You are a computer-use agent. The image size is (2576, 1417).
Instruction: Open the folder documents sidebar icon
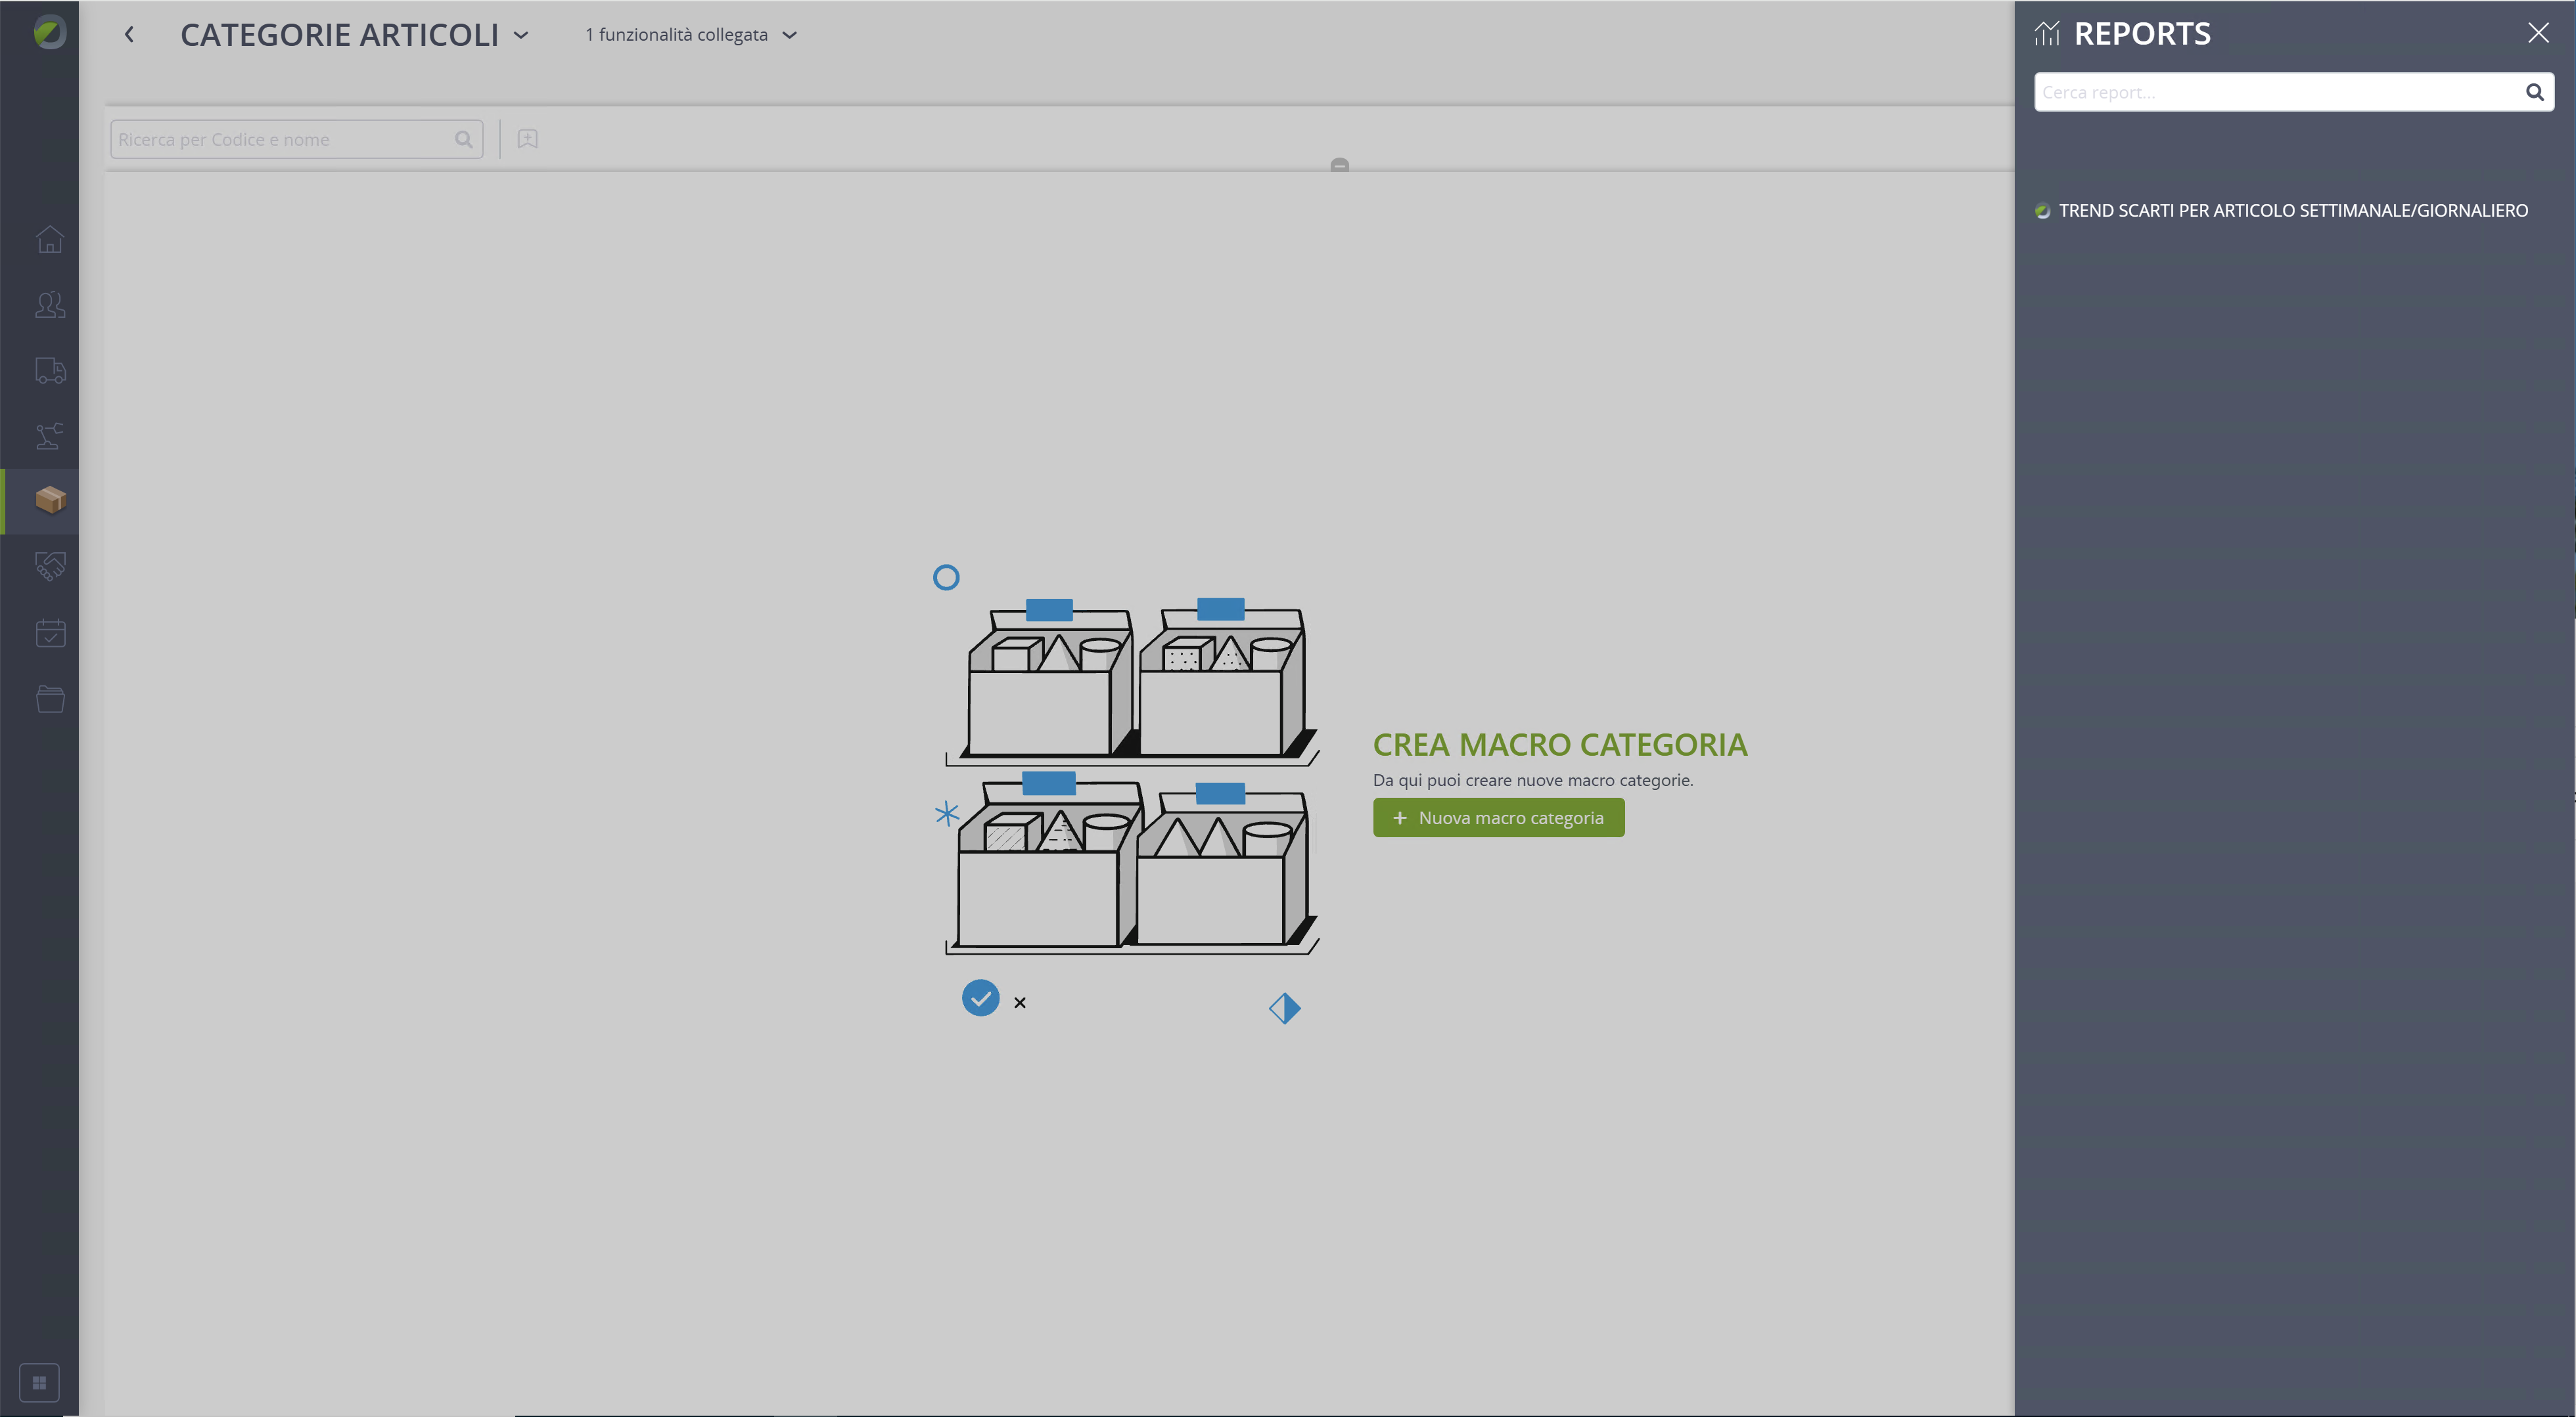pyautogui.click(x=50, y=699)
